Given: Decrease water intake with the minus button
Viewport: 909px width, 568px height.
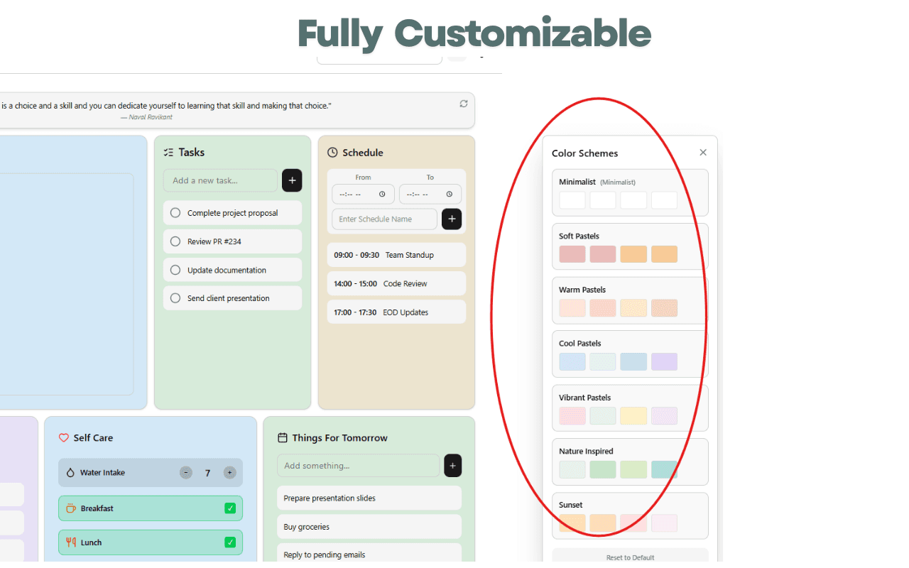Looking at the screenshot, I should pyautogui.click(x=186, y=473).
